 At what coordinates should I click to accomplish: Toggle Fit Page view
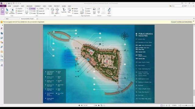pos(32,9)
